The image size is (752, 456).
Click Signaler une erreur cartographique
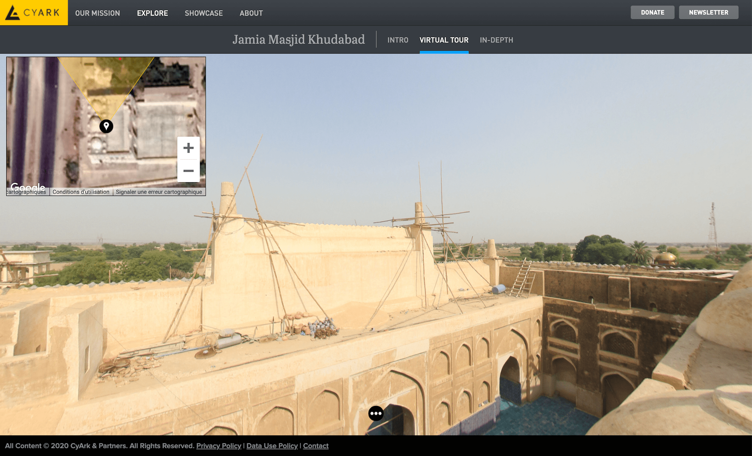[x=159, y=192]
